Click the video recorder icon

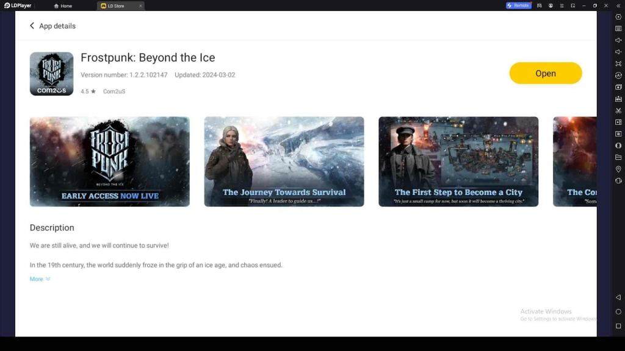click(x=618, y=122)
